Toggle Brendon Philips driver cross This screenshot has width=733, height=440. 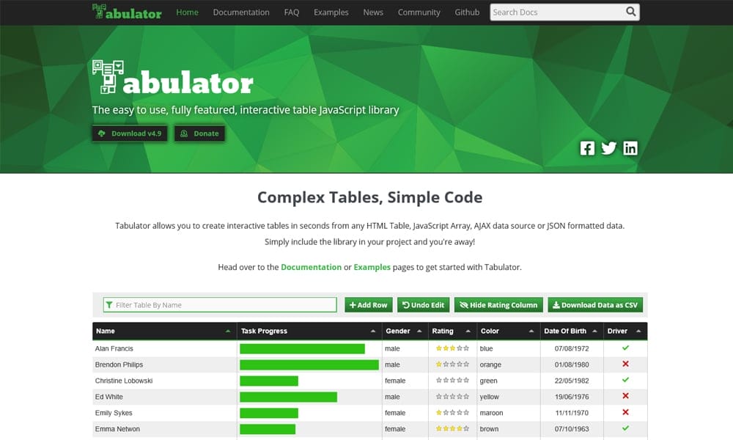point(625,364)
